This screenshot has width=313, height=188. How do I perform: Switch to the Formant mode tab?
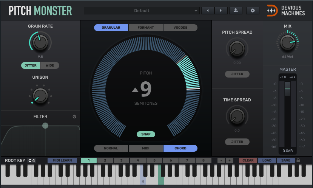(146, 28)
